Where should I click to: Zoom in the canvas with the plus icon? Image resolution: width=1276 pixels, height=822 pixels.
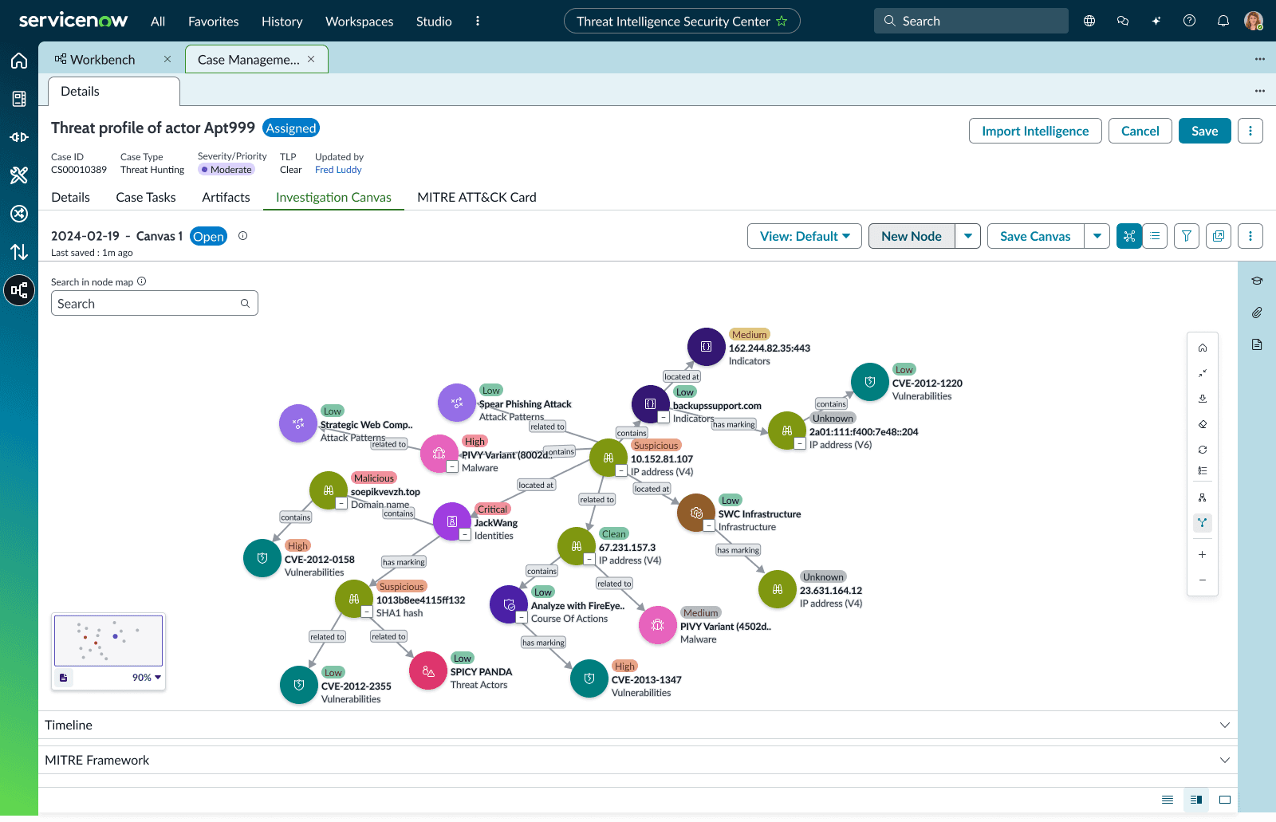tap(1203, 555)
